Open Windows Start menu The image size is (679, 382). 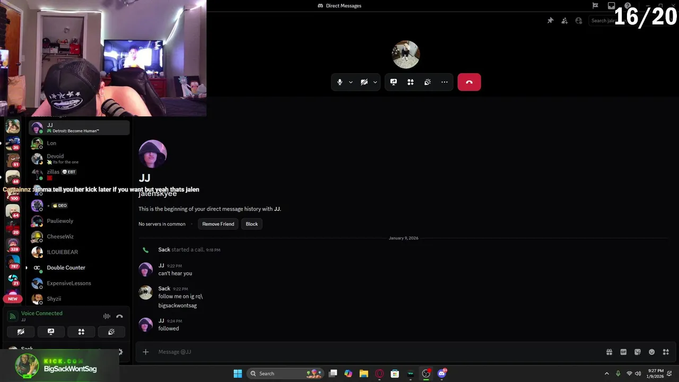pos(238,374)
